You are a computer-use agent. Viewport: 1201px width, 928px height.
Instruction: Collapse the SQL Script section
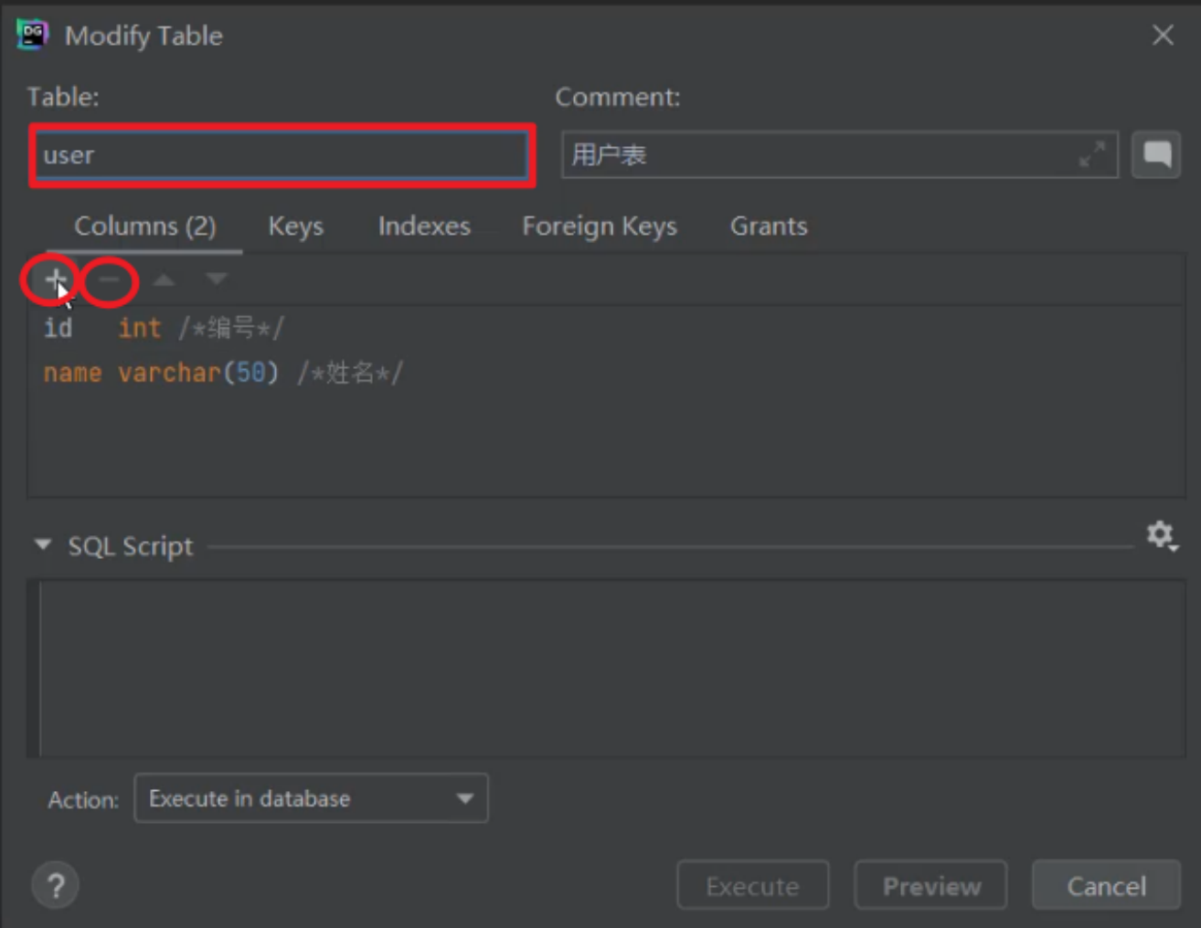(42, 545)
